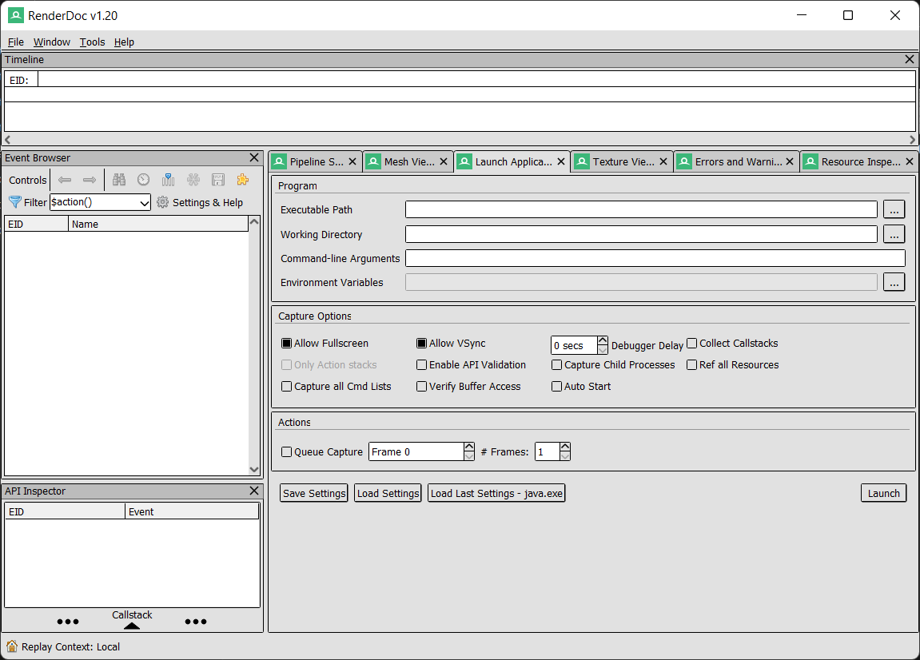Open the $action() filter dropdown
Screen dimensions: 920x660
pos(144,203)
